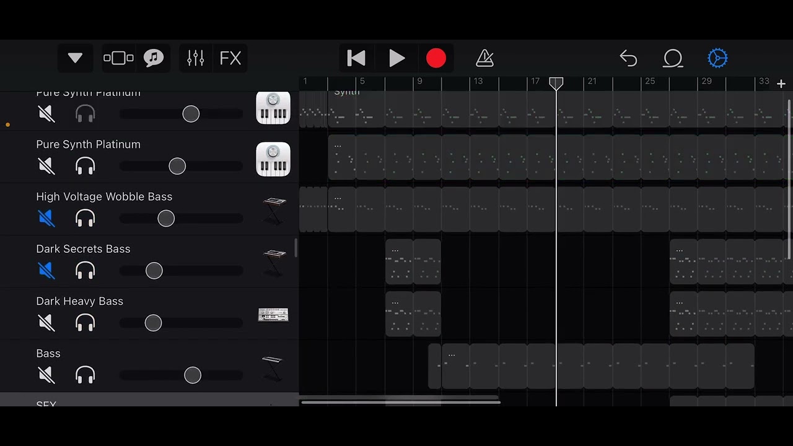
Task: Adjust the Dark Heavy Bass volume slider
Action: tap(181, 323)
